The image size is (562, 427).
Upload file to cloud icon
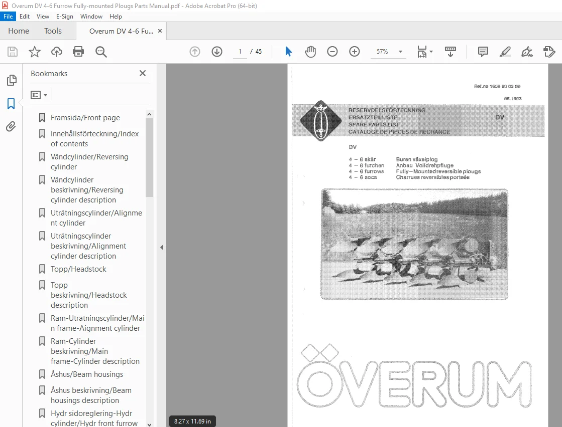pyautogui.click(x=56, y=52)
